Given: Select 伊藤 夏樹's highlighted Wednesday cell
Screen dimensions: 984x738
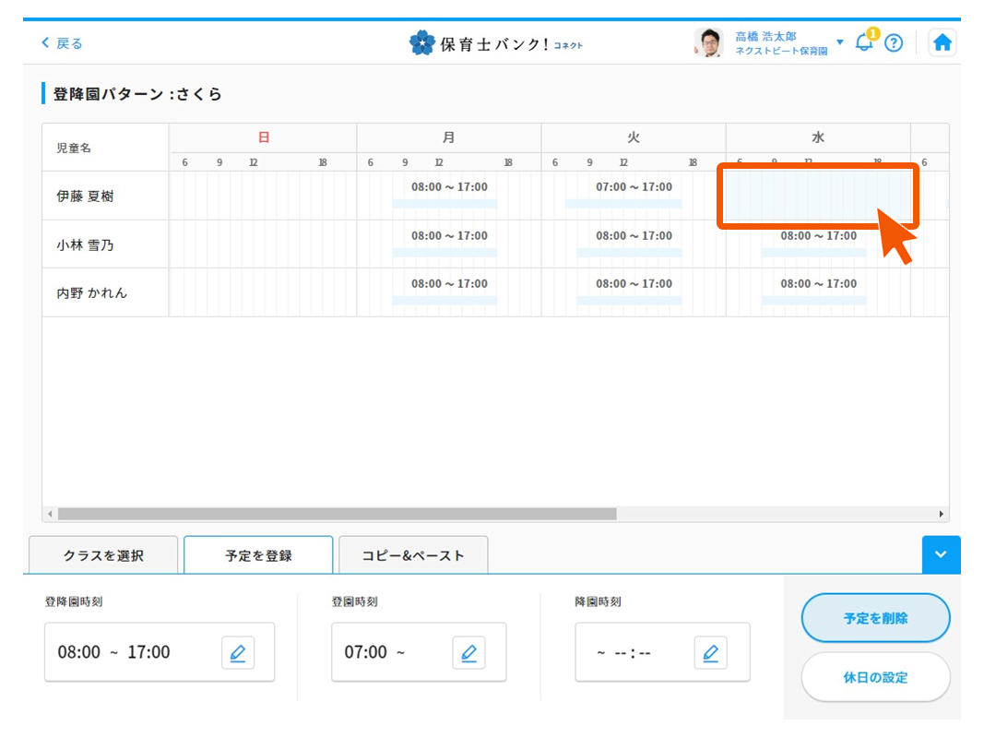Looking at the screenshot, I should click(x=817, y=194).
